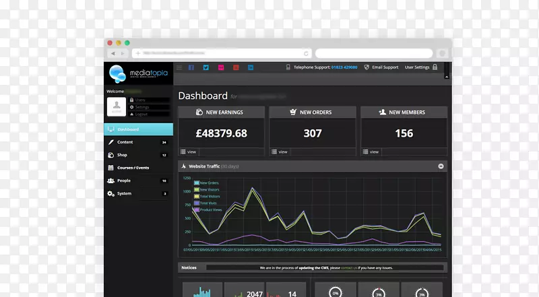The image size is (539, 297).
Task: Click the contact us link in Notices
Action: (x=349, y=268)
